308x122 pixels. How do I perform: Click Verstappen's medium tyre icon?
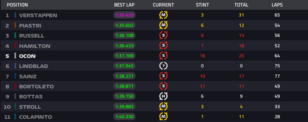163,15
